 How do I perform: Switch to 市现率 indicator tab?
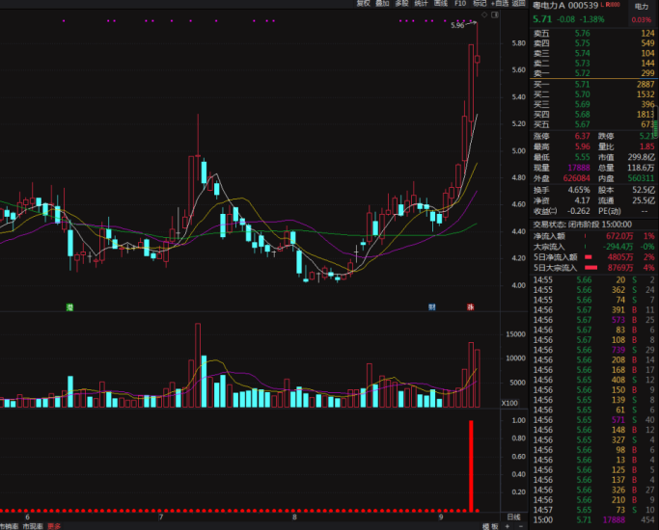(32, 526)
